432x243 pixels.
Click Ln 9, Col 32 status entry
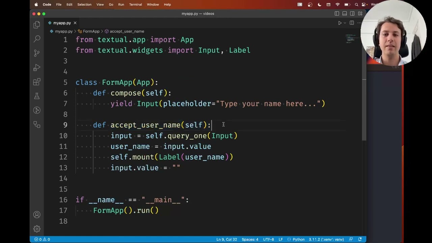pyautogui.click(x=226, y=239)
